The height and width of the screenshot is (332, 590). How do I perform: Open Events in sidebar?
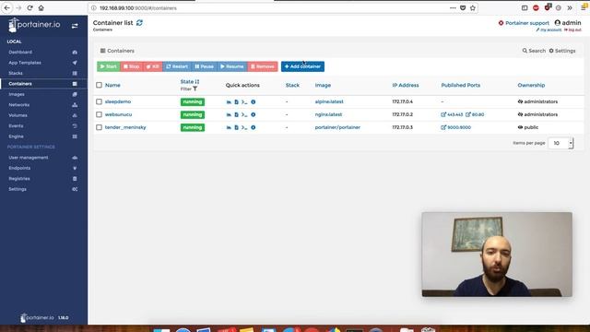[43, 126]
